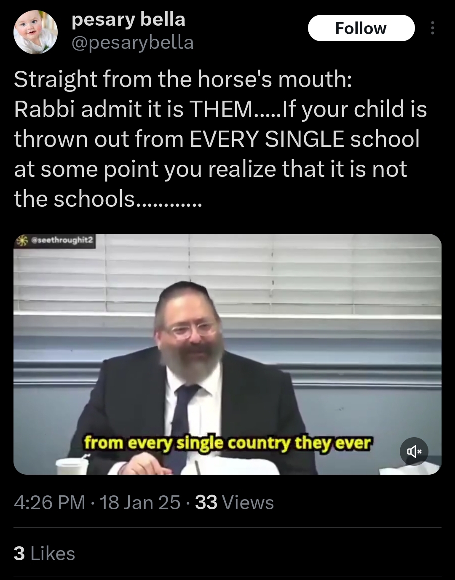Open the 4:26 PM timestamp link
This screenshot has width=455, height=580.
point(50,502)
